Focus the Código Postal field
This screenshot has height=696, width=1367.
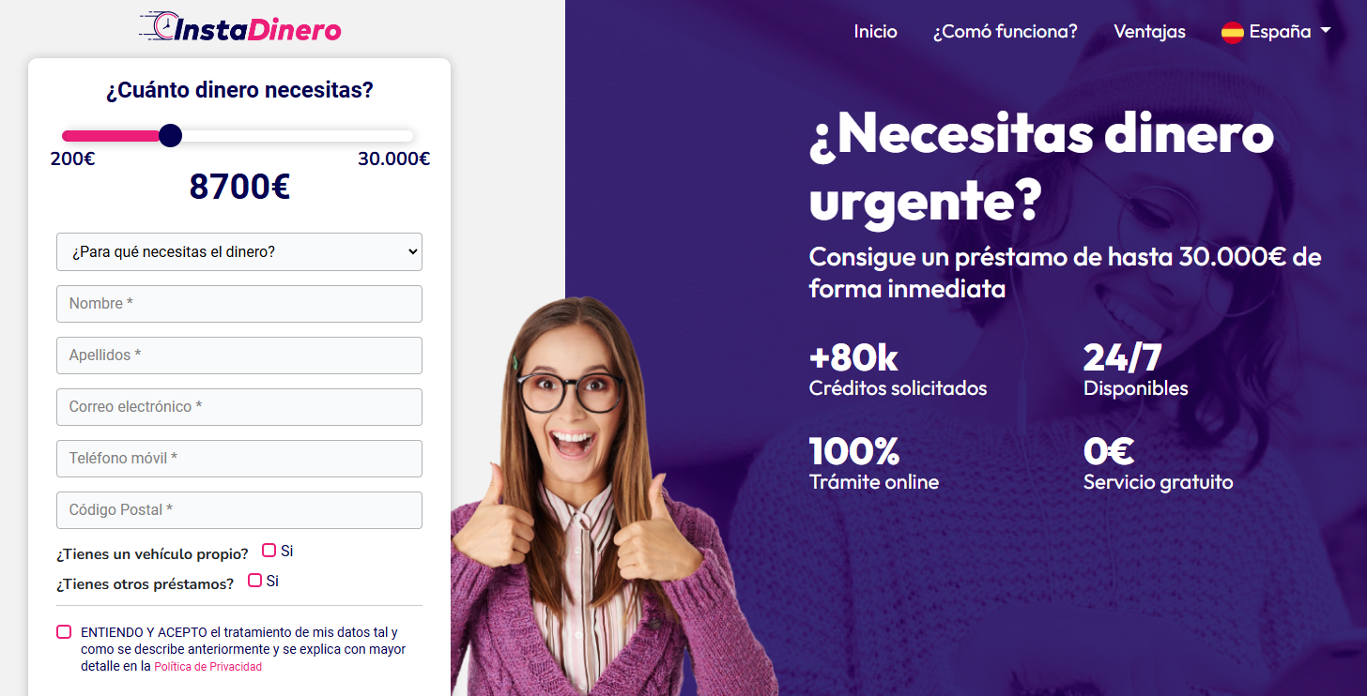(239, 510)
